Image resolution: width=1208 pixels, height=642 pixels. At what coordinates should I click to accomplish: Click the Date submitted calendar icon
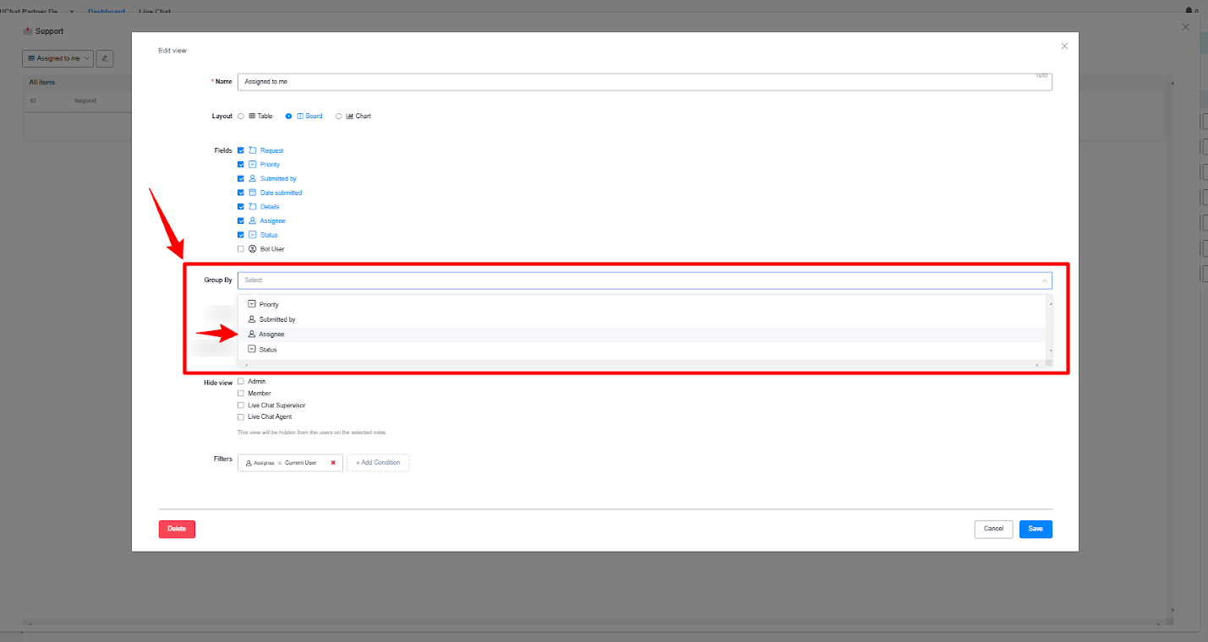252,193
